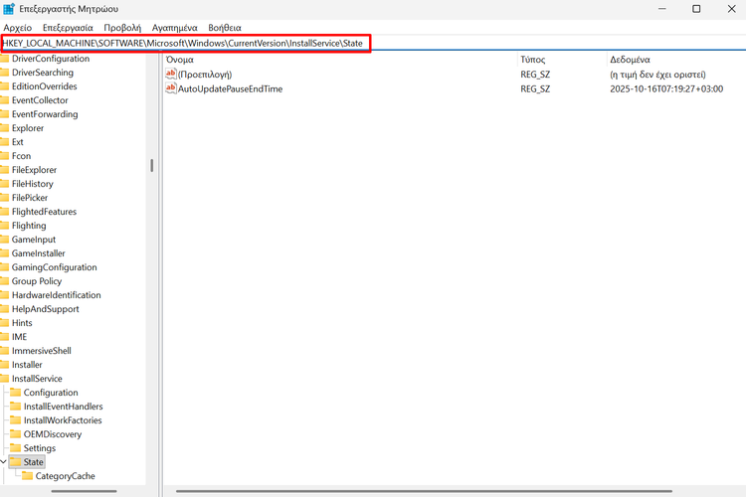Select the Explorer key
This screenshot has height=497, width=746.
coord(28,128)
